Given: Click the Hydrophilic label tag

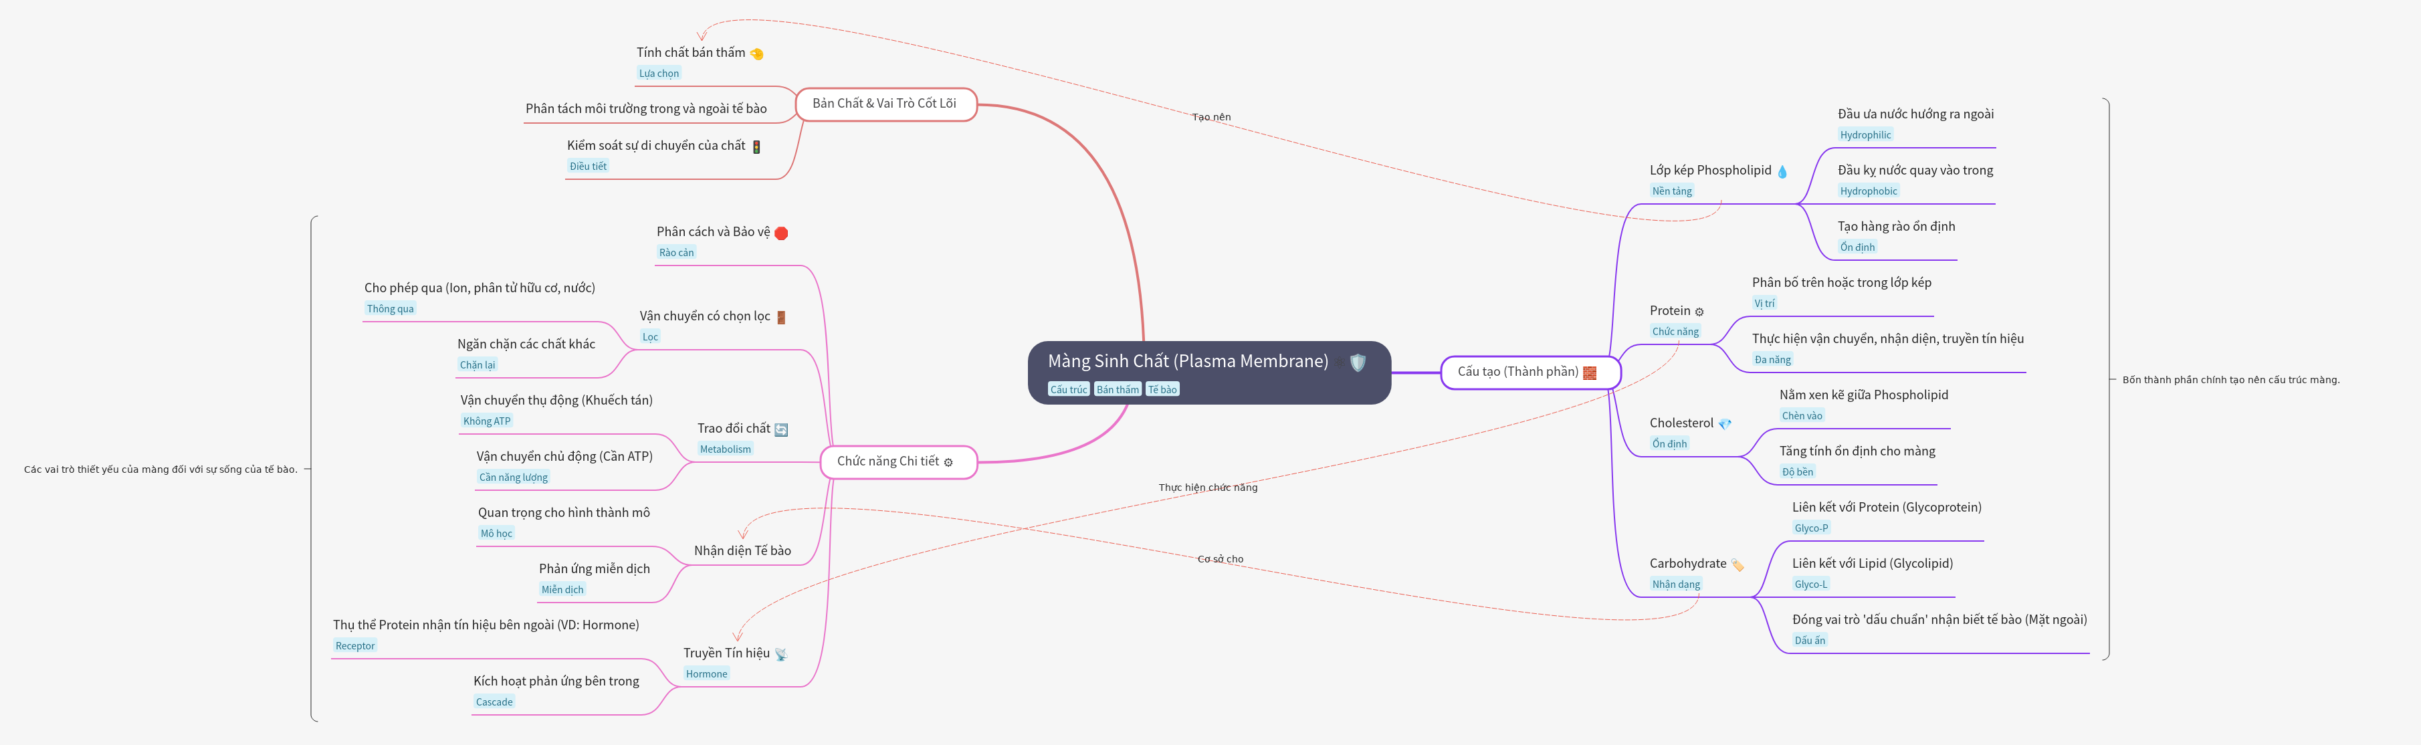Looking at the screenshot, I should click(1865, 135).
